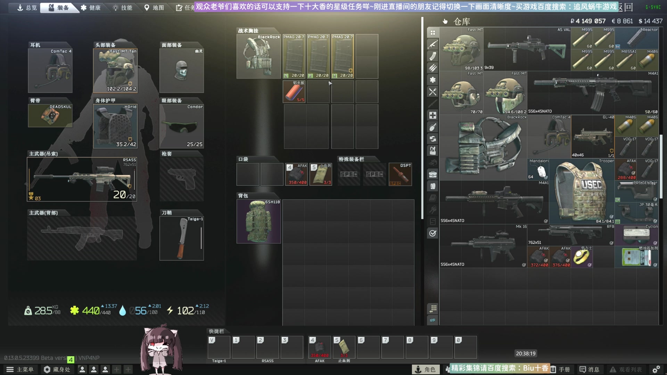Screen dimensions: 667x375
Task: Select the AS VAL rifle in stash
Action: [x=527, y=49]
